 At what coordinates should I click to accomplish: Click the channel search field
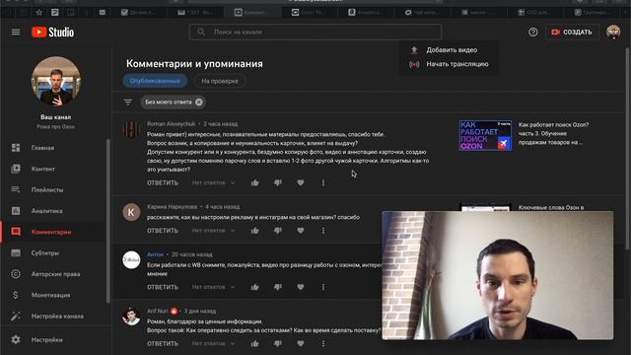tap(315, 33)
